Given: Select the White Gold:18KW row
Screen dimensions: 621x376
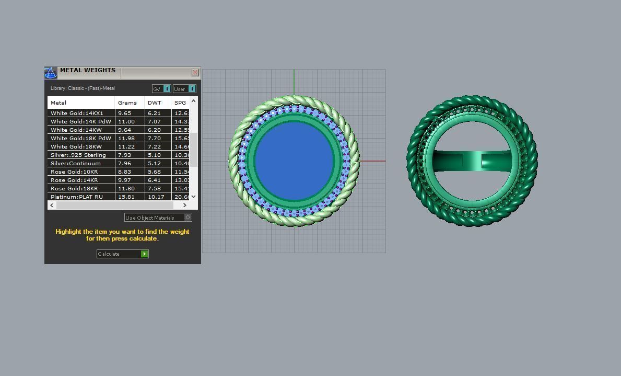Looking at the screenshot, I should pos(119,146).
